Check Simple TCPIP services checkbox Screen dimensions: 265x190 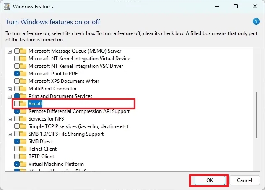click(17, 126)
